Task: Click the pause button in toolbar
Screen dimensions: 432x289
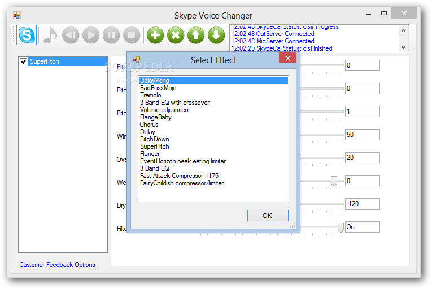Action: pos(111,35)
